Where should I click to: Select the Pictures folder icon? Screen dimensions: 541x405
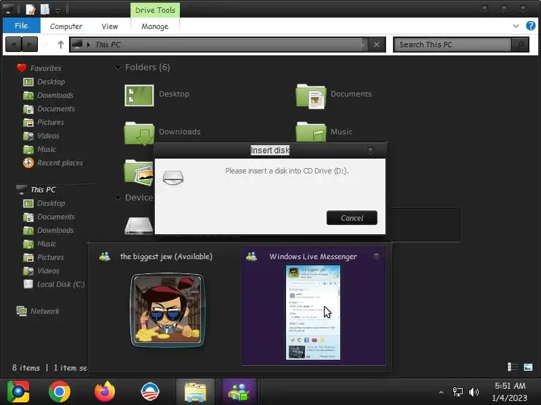pyautogui.click(x=139, y=172)
